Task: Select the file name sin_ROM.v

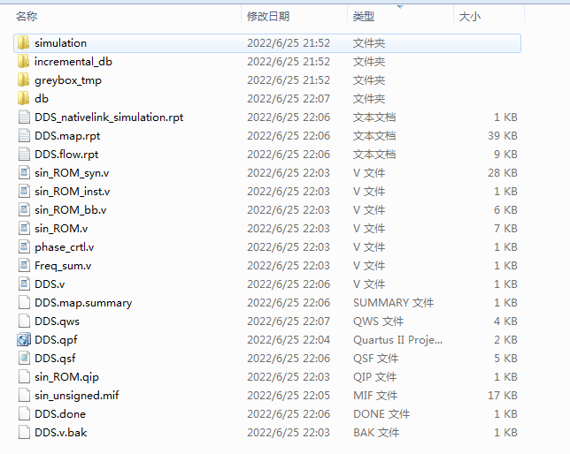Action: (61, 228)
